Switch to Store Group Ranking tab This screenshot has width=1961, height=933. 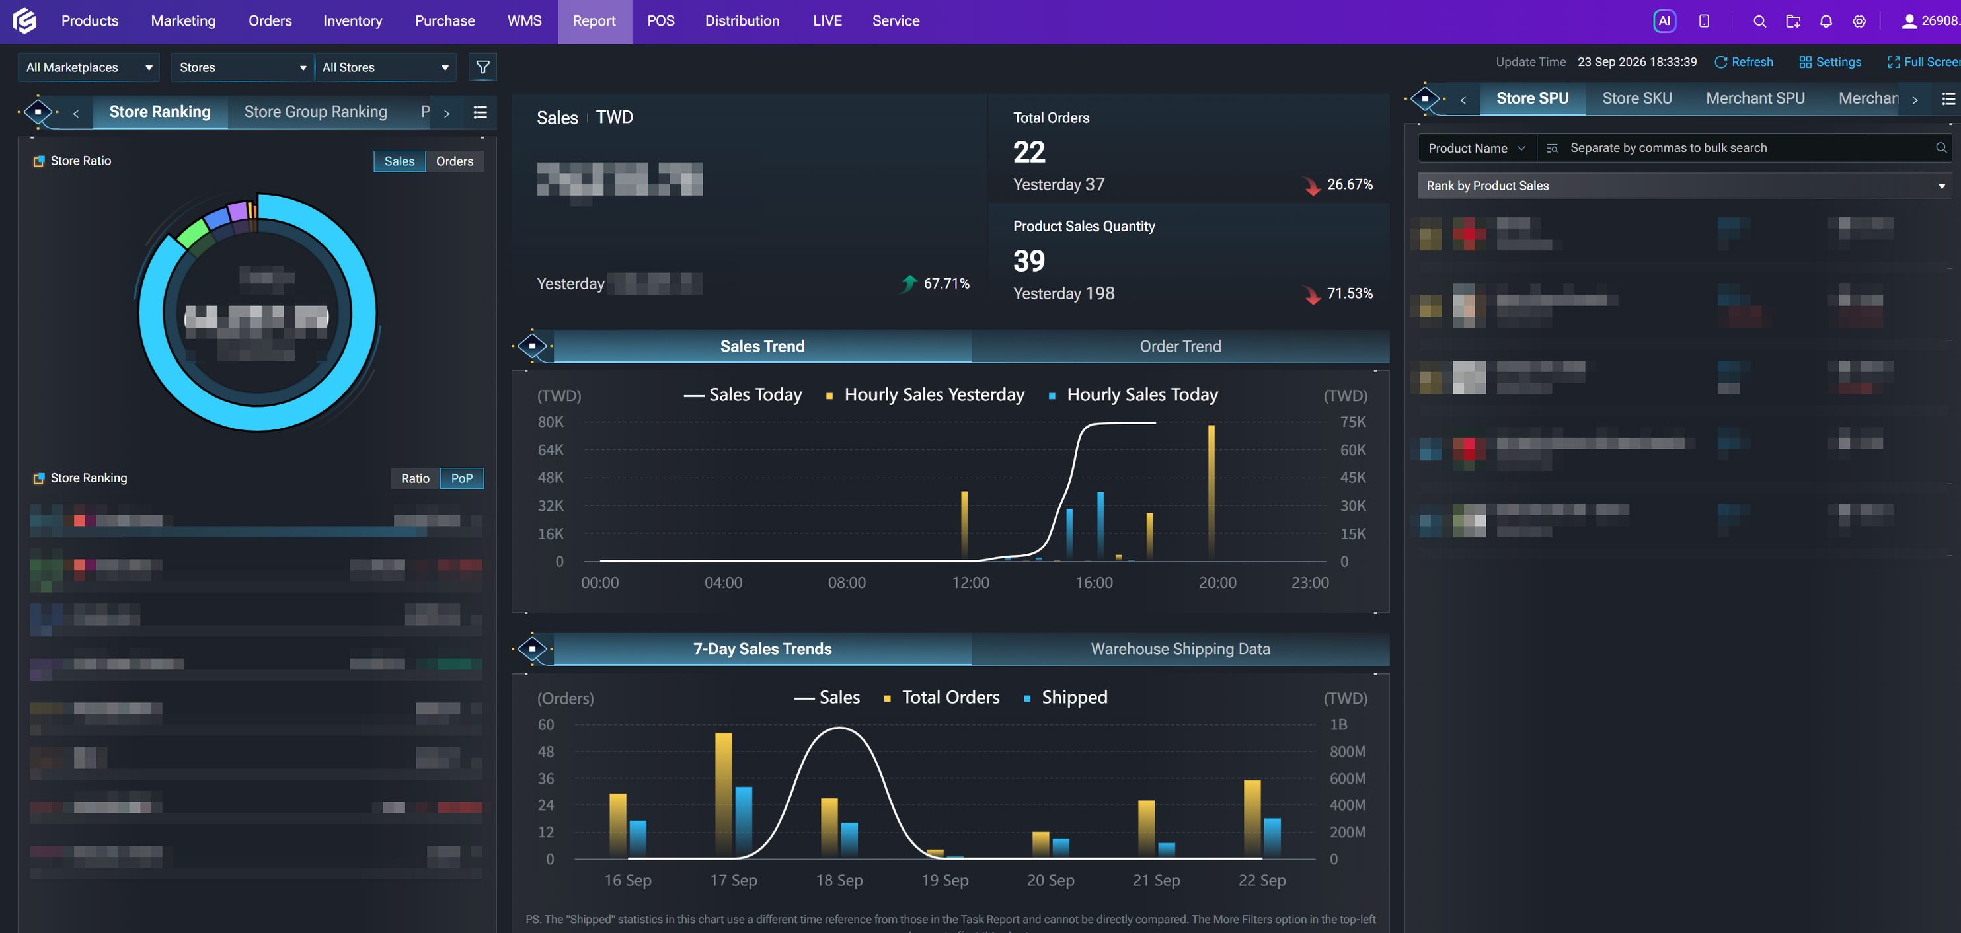coord(315,112)
